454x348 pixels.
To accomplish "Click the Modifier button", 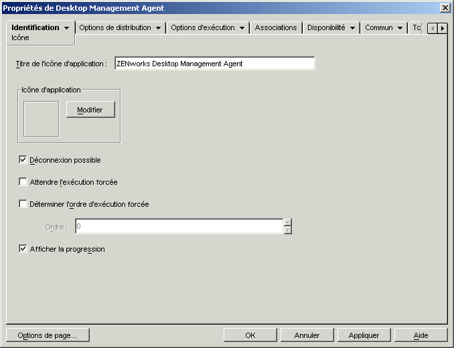I will (90, 110).
